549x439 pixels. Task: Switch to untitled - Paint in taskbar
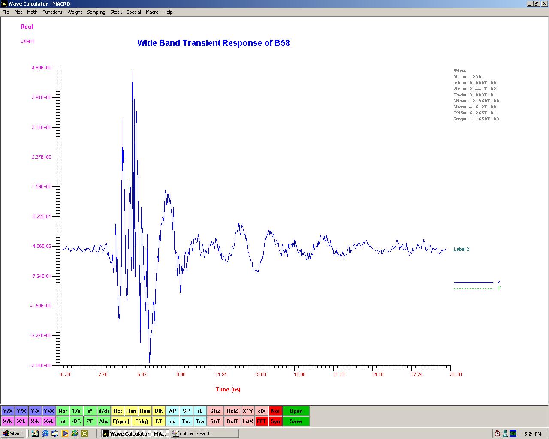tap(205, 433)
